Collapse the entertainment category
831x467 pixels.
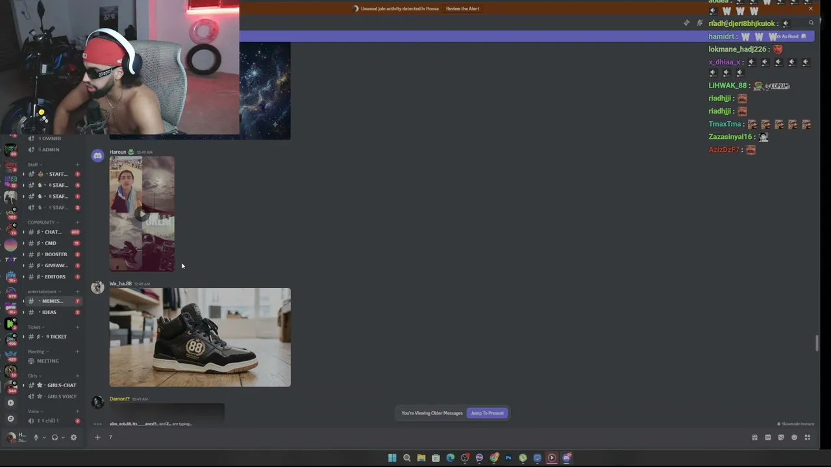pos(44,292)
